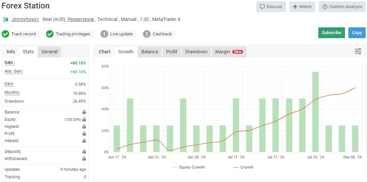Click the Watch button
The height and width of the screenshot is (182, 367).
pos(302,7)
